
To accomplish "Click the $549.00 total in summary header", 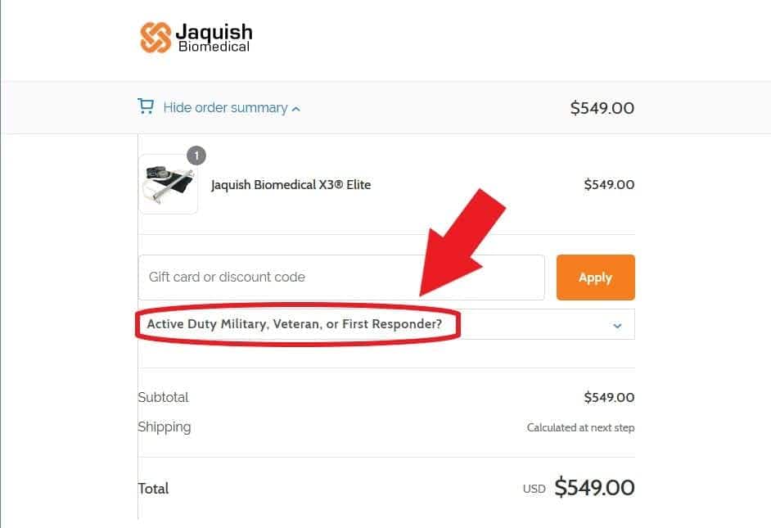I will coord(602,108).
